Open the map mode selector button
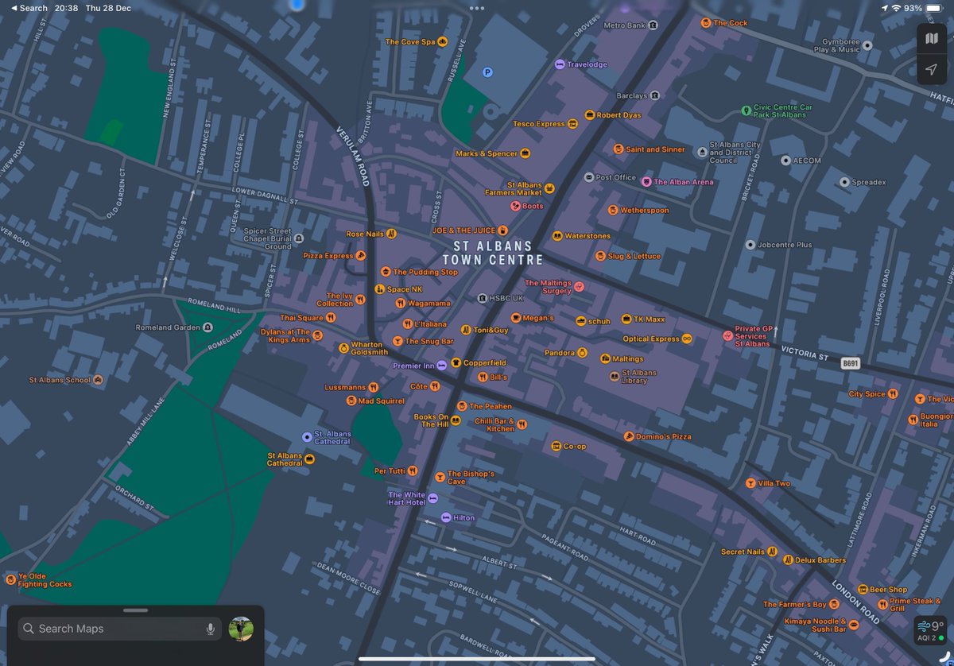Image resolution: width=954 pixels, height=666 pixels. tap(931, 38)
